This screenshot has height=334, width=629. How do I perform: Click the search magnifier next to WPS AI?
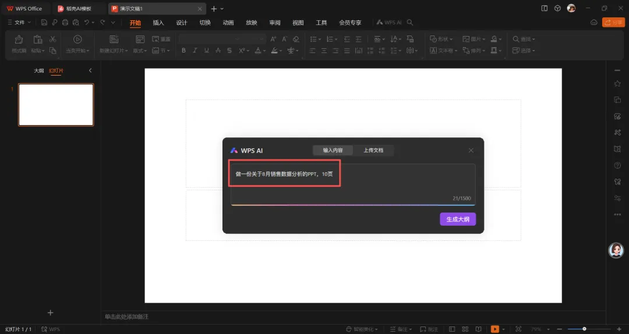point(409,23)
